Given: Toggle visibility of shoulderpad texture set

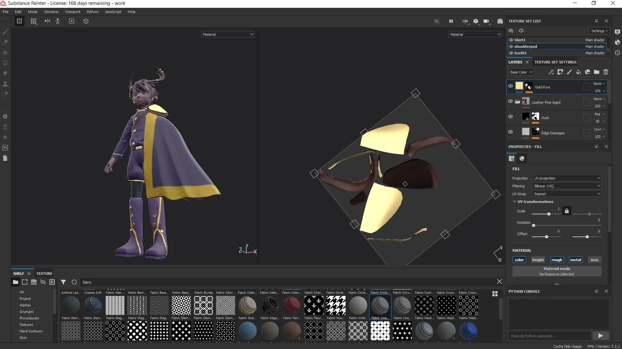Looking at the screenshot, I should pos(511,47).
